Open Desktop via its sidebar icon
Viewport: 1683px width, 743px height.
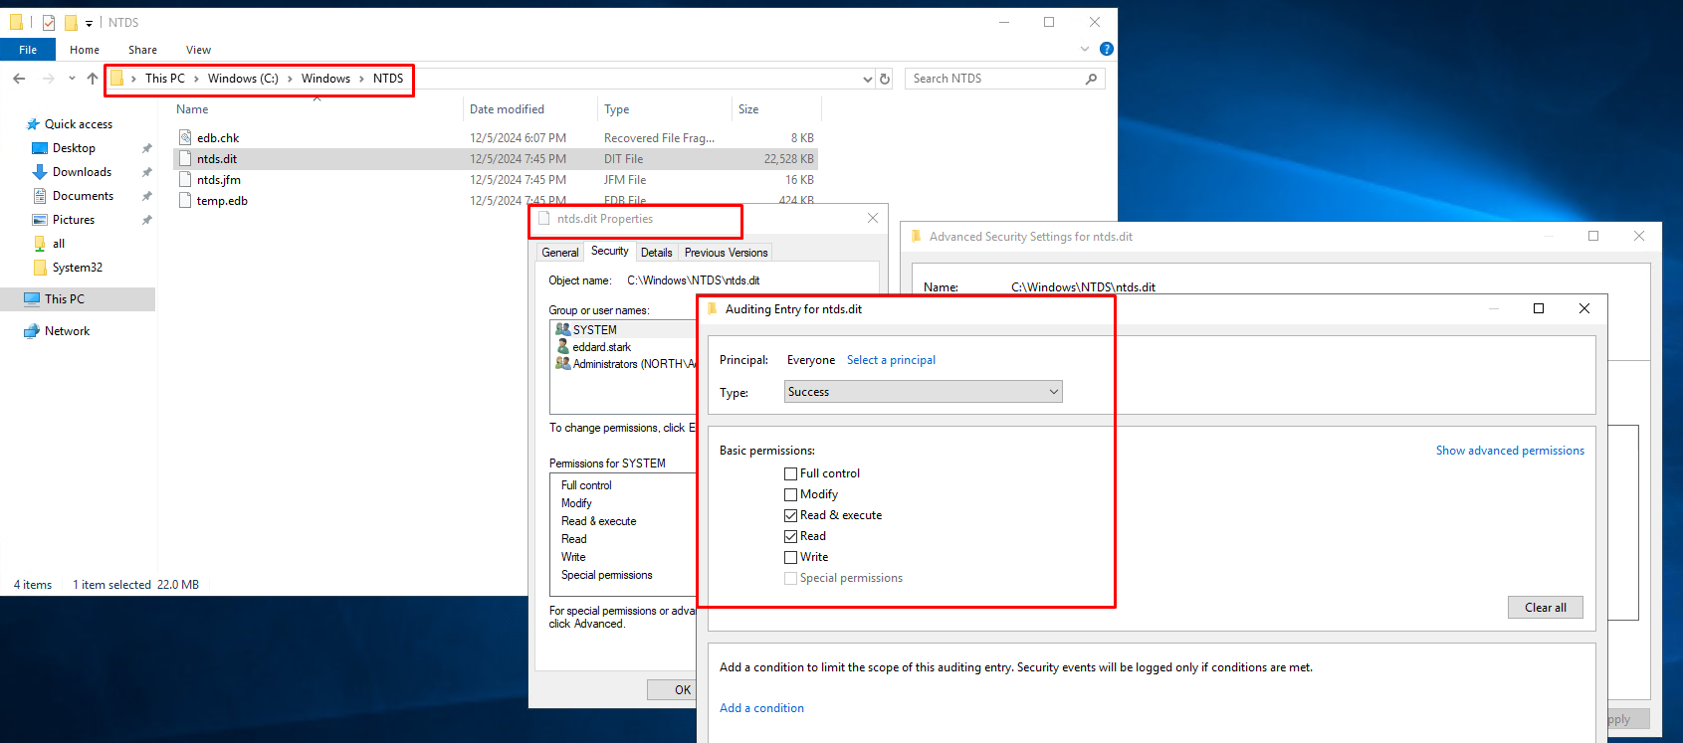[x=40, y=148]
